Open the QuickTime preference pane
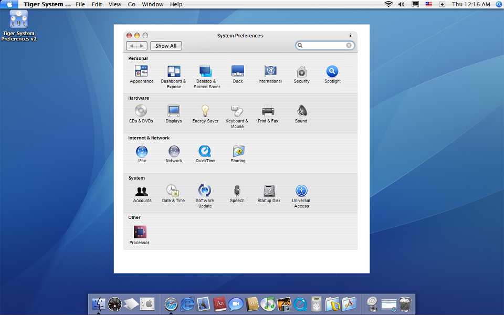 click(x=205, y=154)
